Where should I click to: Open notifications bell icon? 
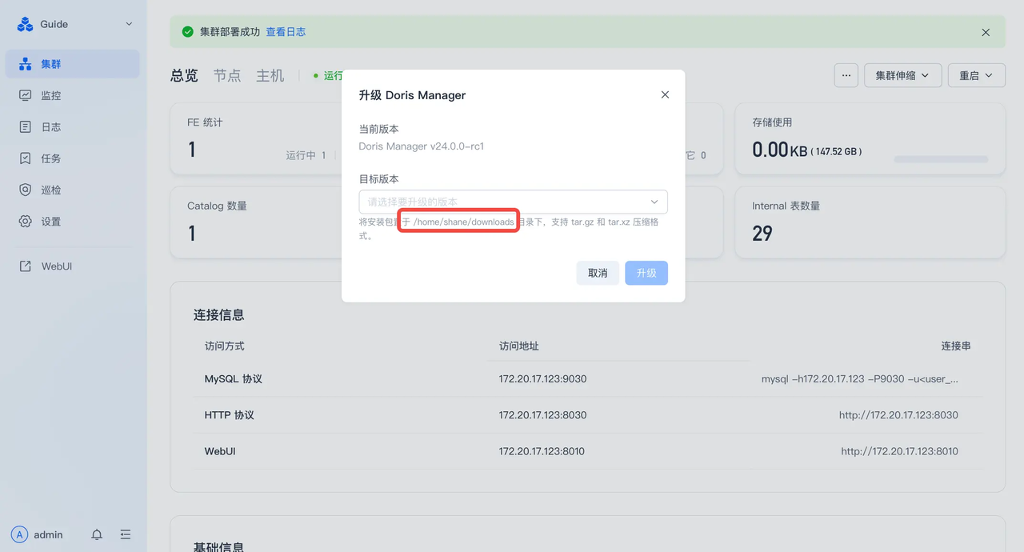click(x=97, y=534)
